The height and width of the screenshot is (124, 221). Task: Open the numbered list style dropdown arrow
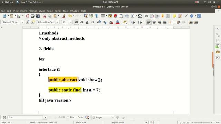[x=144, y=22]
